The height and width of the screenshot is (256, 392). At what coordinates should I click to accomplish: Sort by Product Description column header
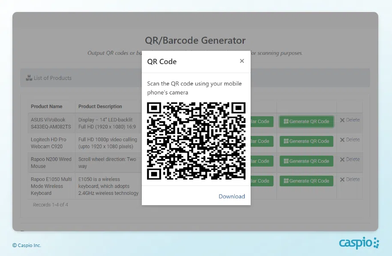pyautogui.click(x=100, y=106)
